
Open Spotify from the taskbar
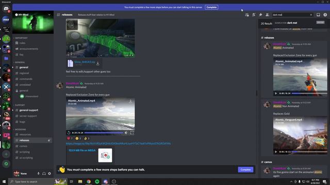click(x=97, y=181)
